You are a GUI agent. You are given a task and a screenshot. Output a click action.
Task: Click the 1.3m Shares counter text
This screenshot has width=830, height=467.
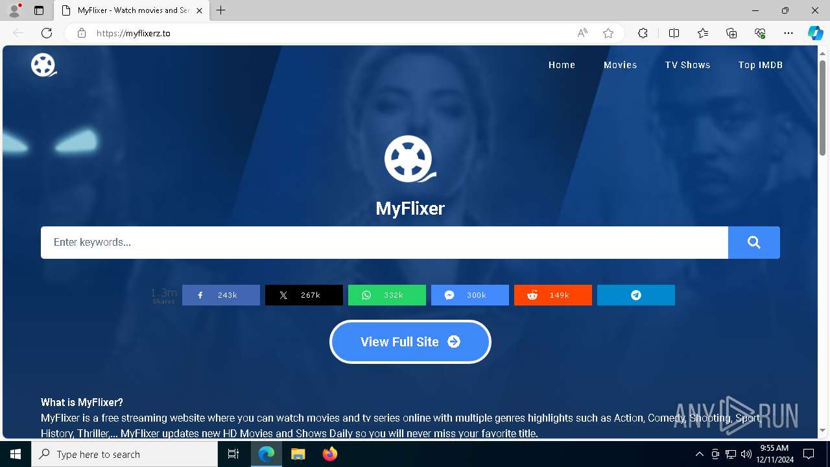[163, 296]
